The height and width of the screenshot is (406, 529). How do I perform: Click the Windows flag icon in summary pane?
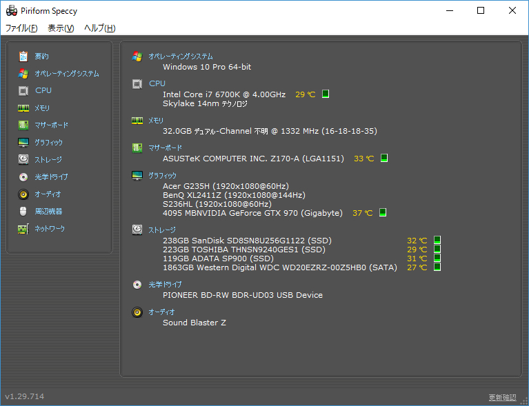(x=137, y=57)
